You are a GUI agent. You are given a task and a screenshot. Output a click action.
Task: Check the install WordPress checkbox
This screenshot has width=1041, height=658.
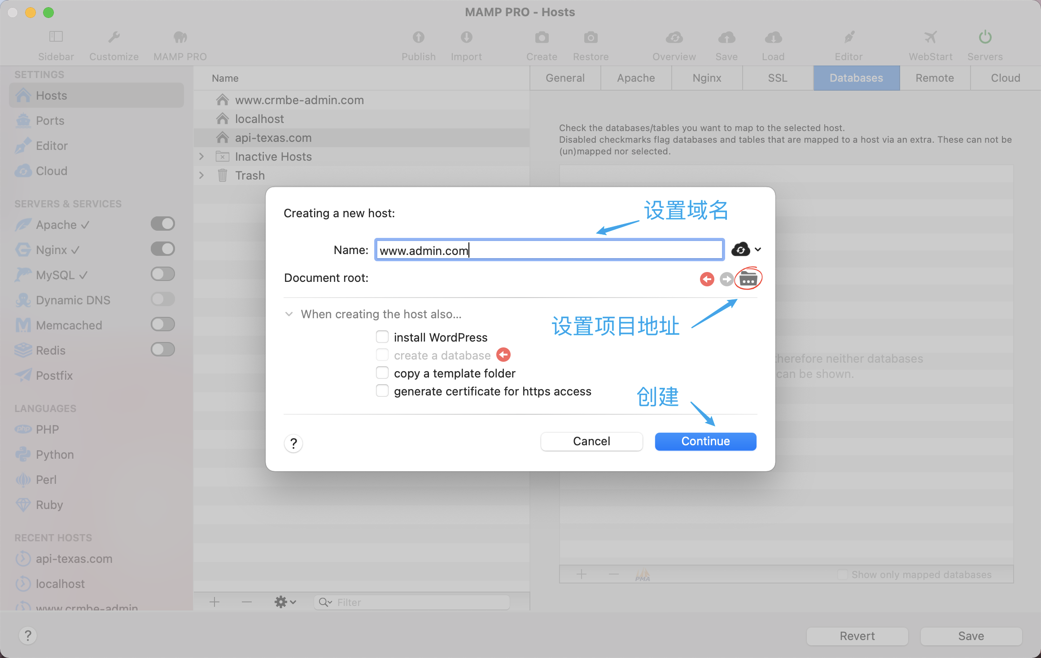(382, 337)
